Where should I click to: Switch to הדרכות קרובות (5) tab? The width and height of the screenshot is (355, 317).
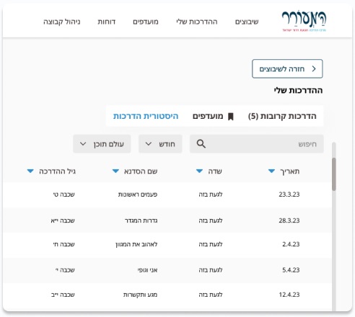[282, 116]
